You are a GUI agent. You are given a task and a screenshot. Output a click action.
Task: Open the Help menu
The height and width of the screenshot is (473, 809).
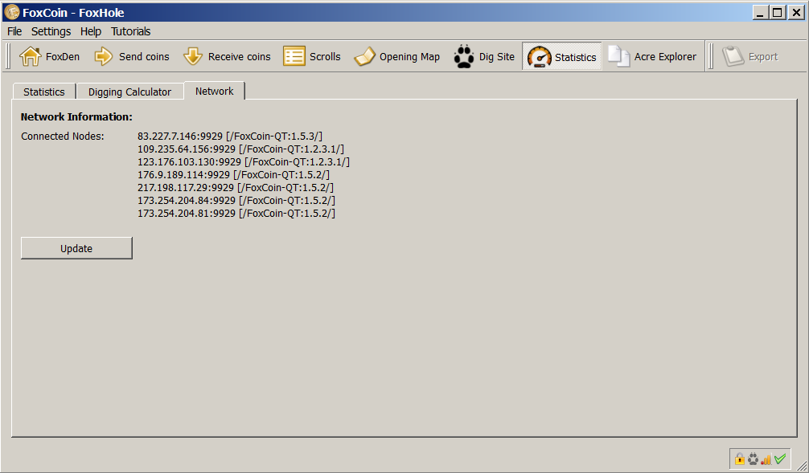click(x=91, y=31)
